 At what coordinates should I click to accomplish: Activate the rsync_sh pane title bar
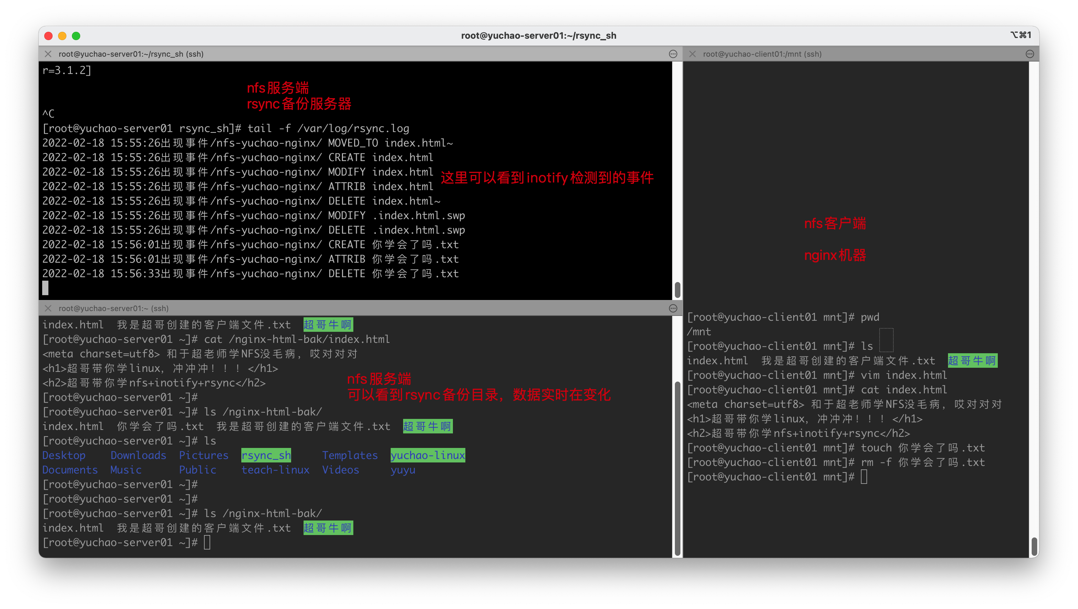tap(131, 54)
